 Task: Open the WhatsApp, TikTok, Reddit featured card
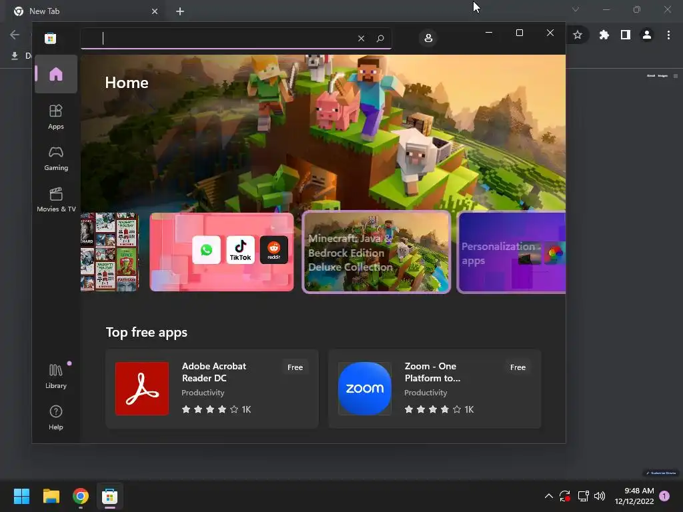221,251
